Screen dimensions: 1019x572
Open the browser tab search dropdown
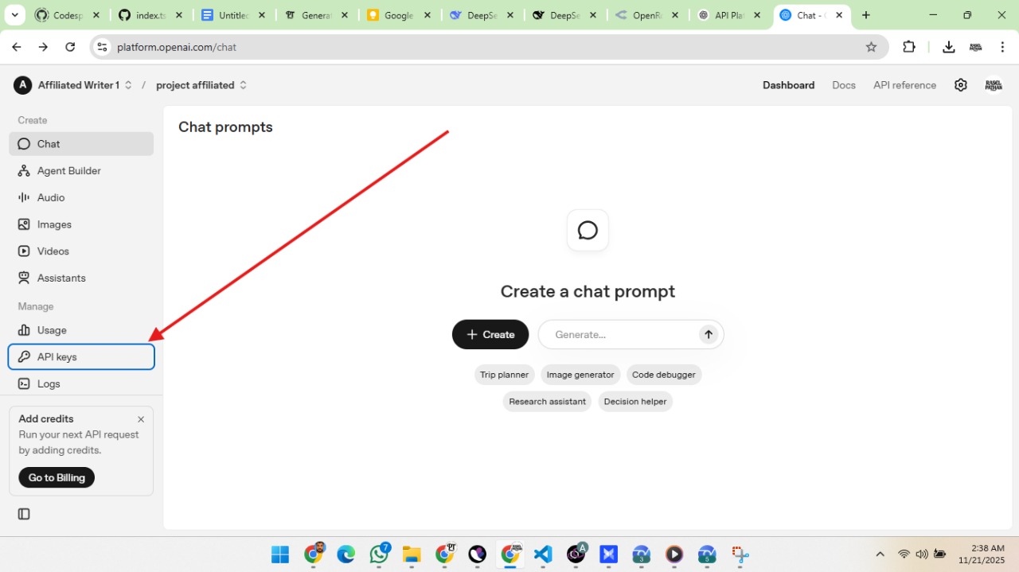14,14
